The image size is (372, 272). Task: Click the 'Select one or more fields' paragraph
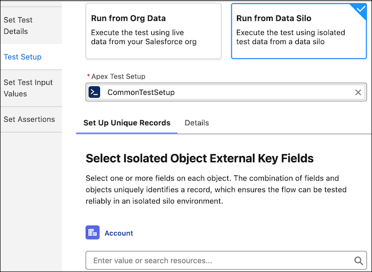click(216, 190)
